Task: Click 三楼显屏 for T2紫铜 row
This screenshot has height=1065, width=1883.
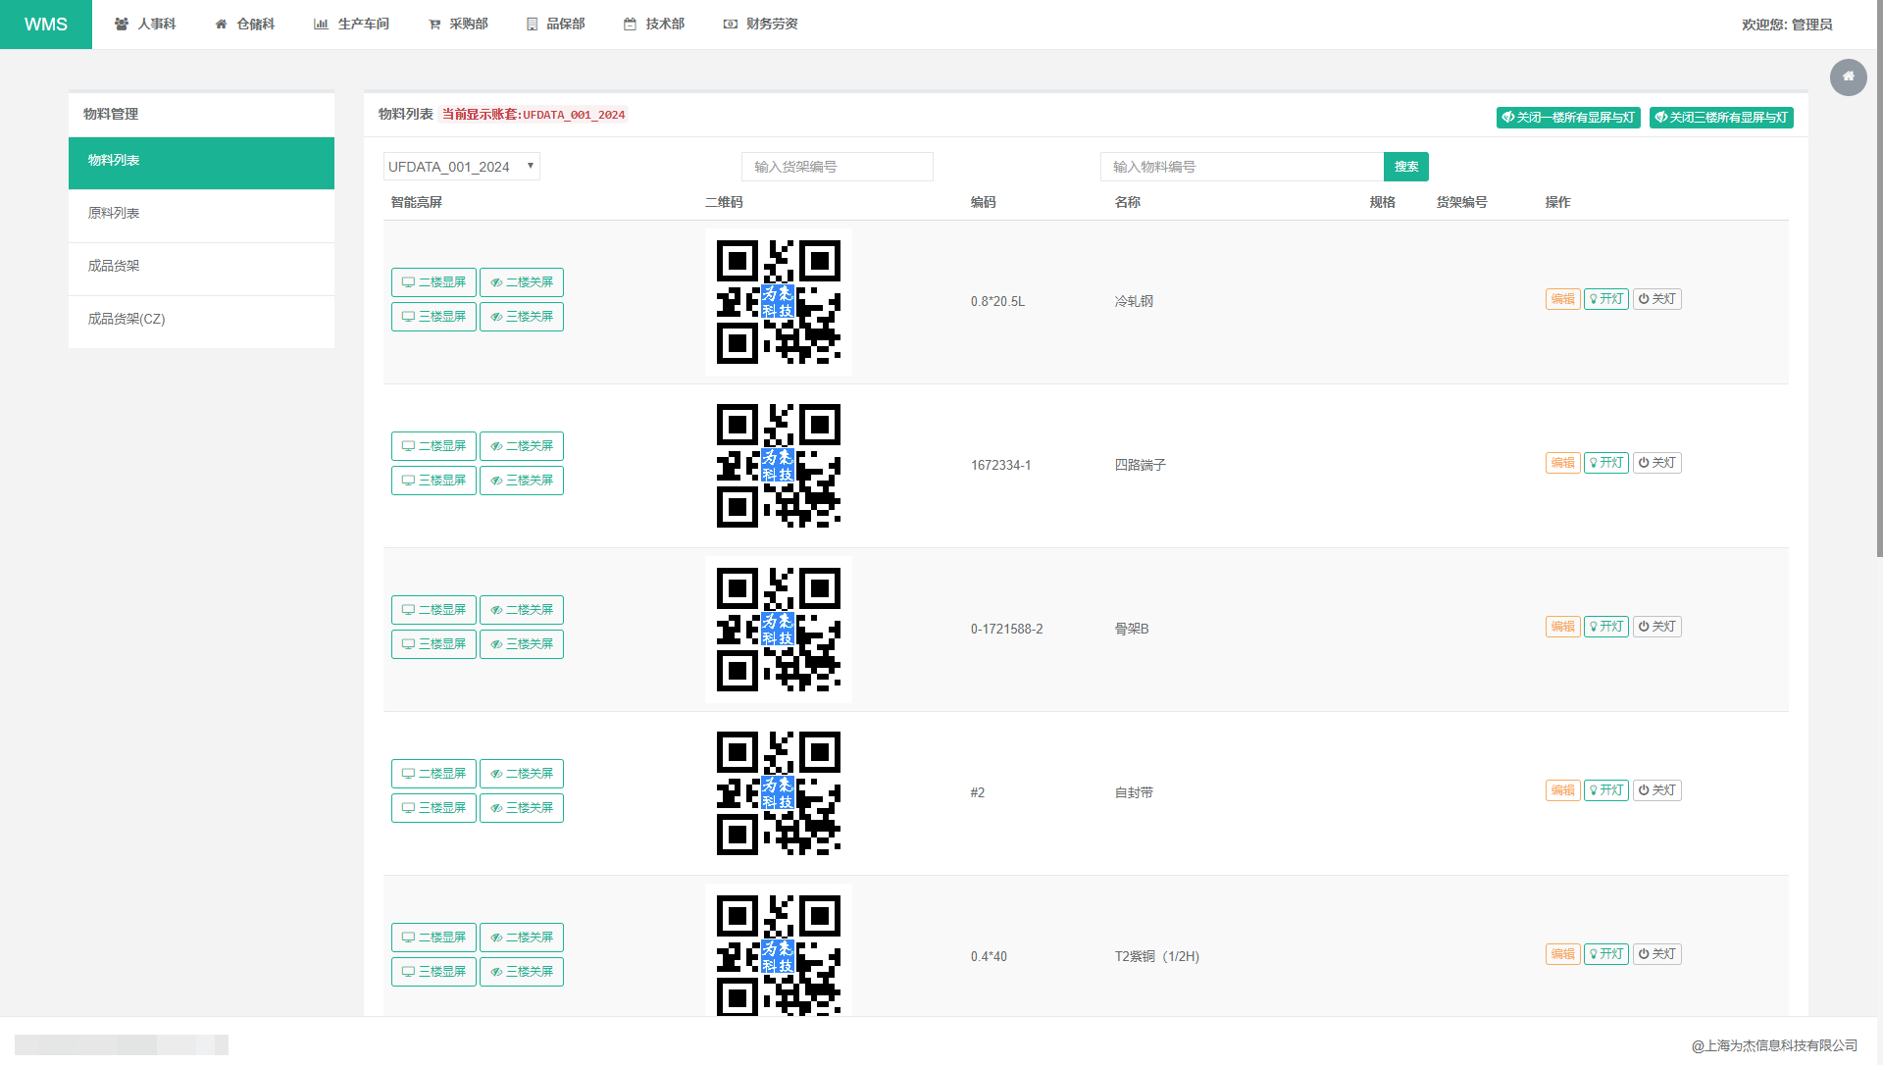Action: [x=433, y=972]
